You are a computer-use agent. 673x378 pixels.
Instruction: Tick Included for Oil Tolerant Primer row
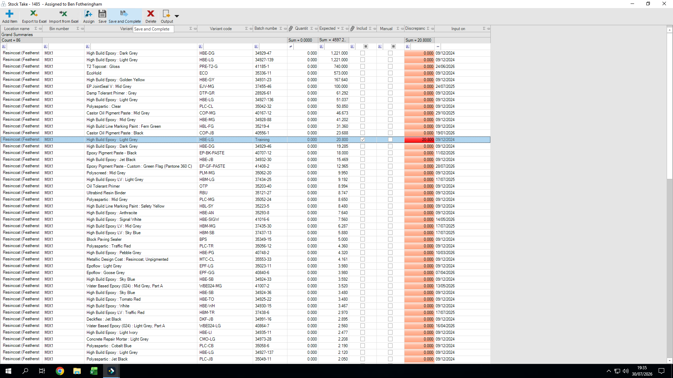(x=363, y=186)
